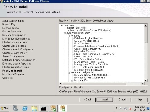
Task: Open network tray icon
Action: coord(125,108)
